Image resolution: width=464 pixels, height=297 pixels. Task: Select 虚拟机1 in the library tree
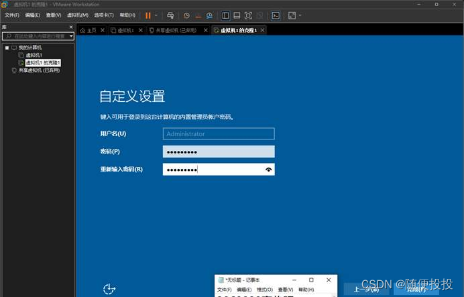(x=34, y=55)
